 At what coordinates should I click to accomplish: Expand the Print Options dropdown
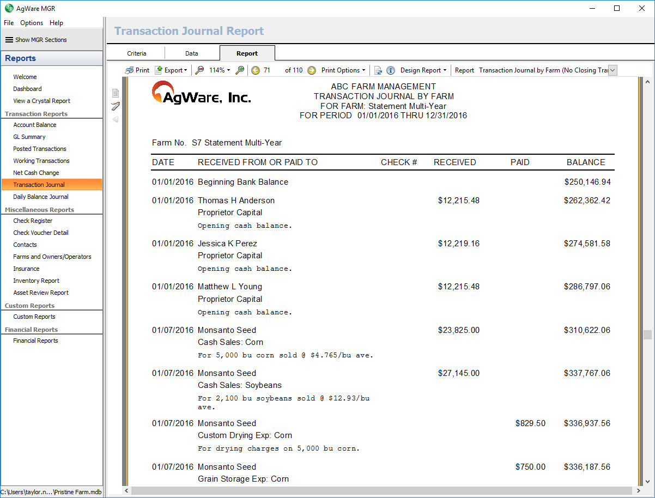(343, 70)
